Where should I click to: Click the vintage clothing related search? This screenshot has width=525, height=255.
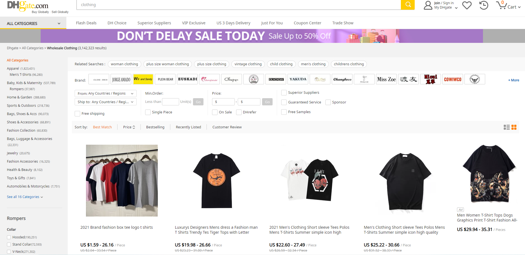coord(248,64)
